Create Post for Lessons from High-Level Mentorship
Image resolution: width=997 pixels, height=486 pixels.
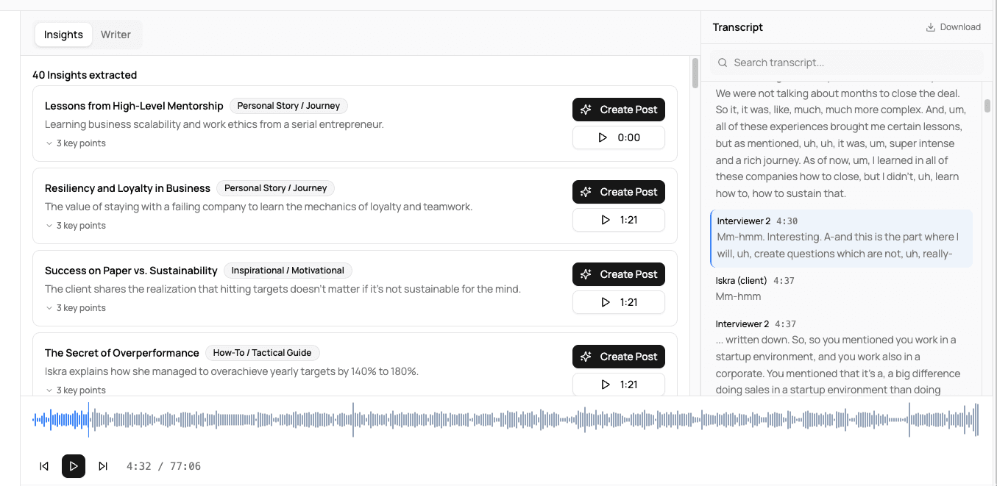click(619, 110)
